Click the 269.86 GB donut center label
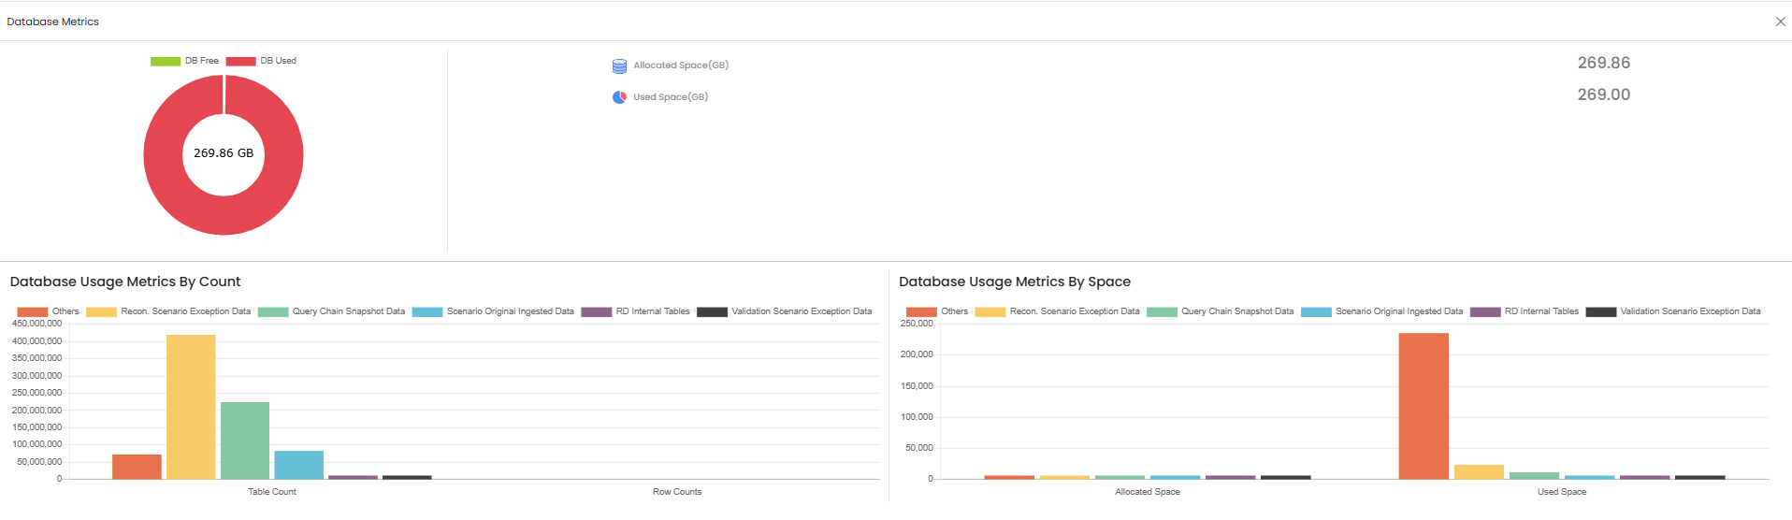Viewport: 1792px width, 520px height. [224, 153]
